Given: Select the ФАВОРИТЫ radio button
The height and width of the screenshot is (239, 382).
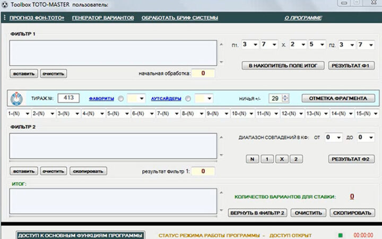Looking at the screenshot, I should coord(121,99).
